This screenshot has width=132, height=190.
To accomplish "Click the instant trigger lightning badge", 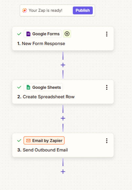I will pos(67,34).
